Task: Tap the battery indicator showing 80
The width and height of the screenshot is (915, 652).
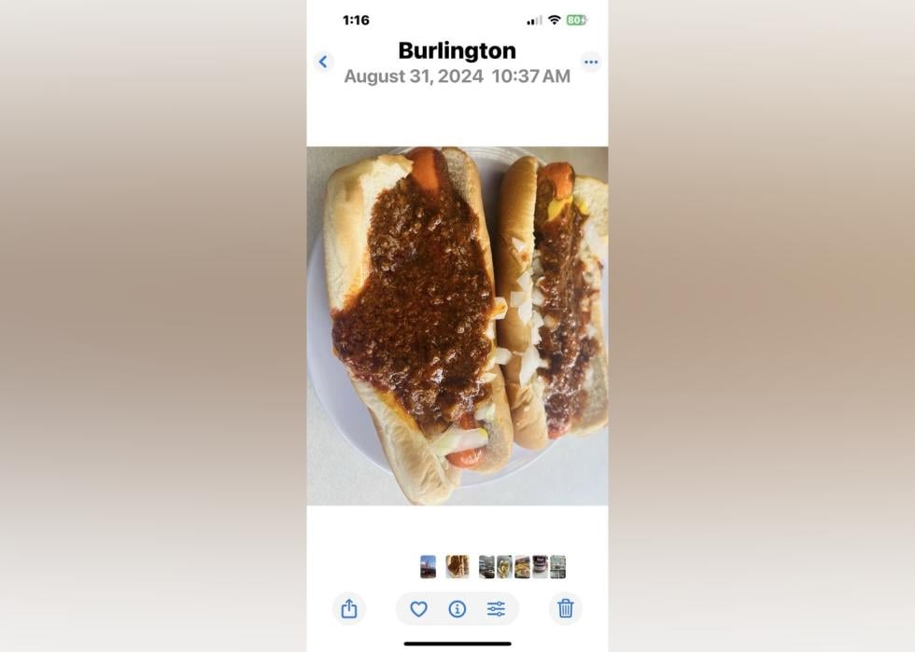Action: click(577, 20)
